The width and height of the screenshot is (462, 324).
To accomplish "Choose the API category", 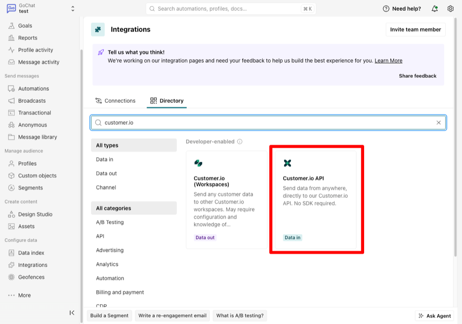I will 100,236.
